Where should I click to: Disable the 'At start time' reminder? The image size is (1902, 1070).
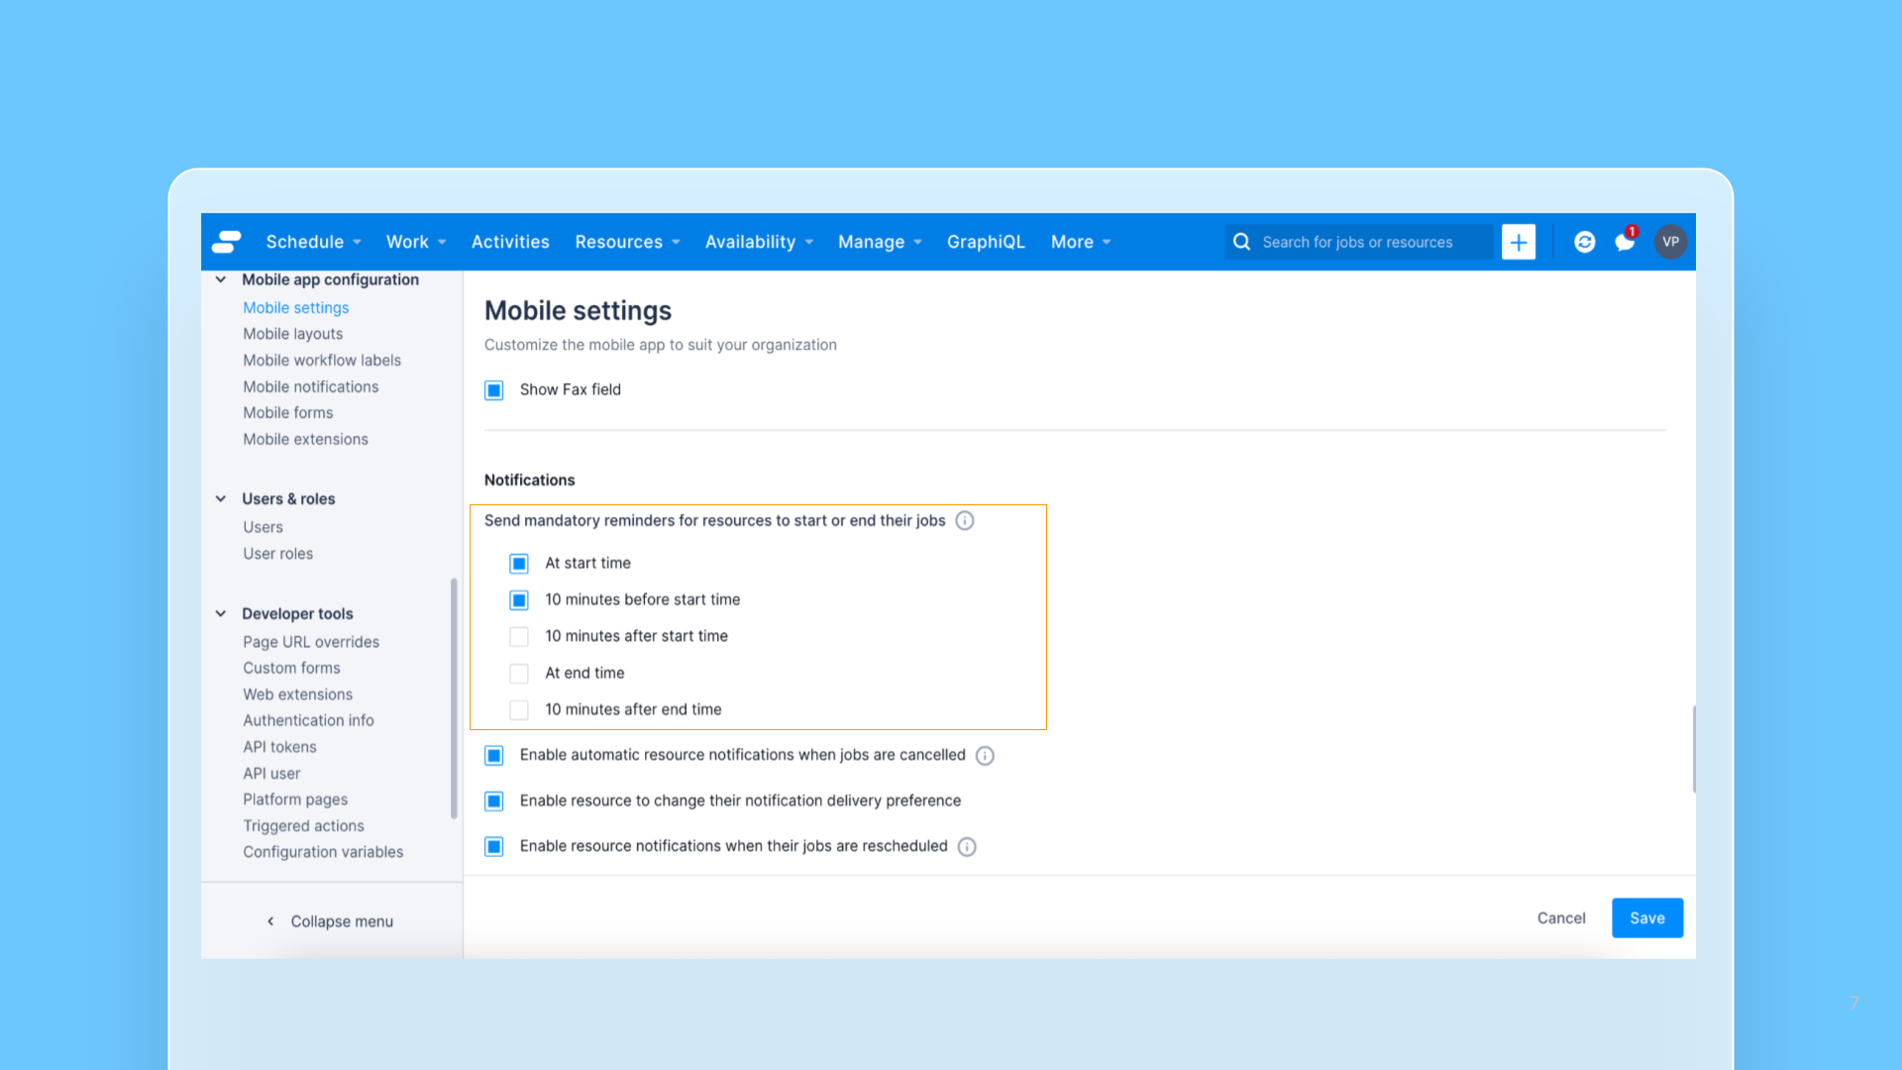(518, 563)
